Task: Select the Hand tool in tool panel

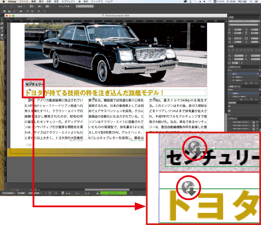Action: coord(2,35)
